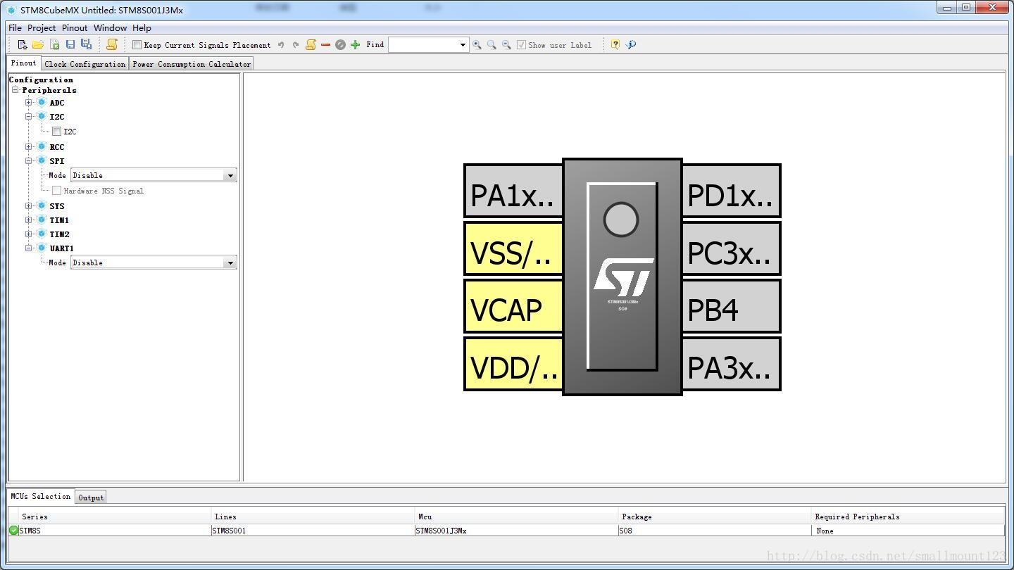Expand the ADC tree node
Viewport: 1014px width, 570px height.
[29, 102]
